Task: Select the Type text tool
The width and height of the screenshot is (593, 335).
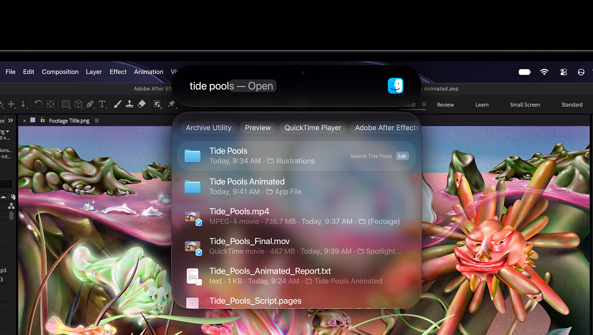Action: tap(102, 104)
